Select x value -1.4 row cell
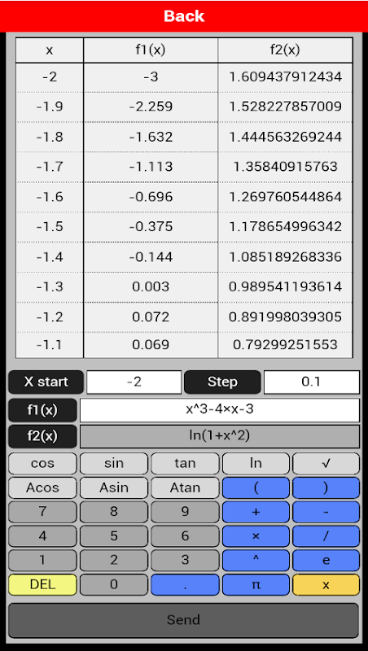This screenshot has width=368, height=651. click(50, 257)
